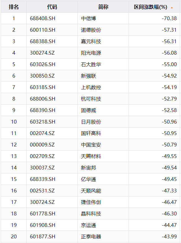Open 嘉元科技 row name
Screen dimensions: 181x243
pos(91,41)
